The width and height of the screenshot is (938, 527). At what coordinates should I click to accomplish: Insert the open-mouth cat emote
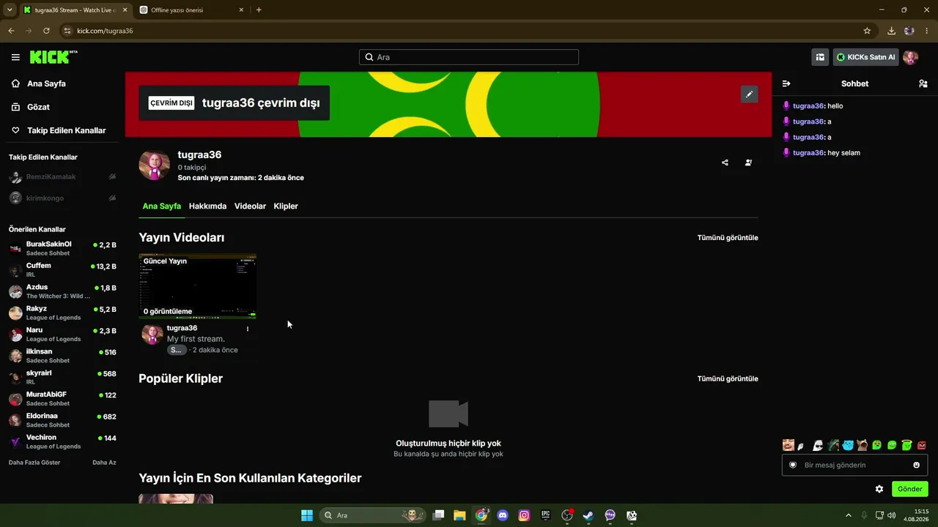pos(863,445)
